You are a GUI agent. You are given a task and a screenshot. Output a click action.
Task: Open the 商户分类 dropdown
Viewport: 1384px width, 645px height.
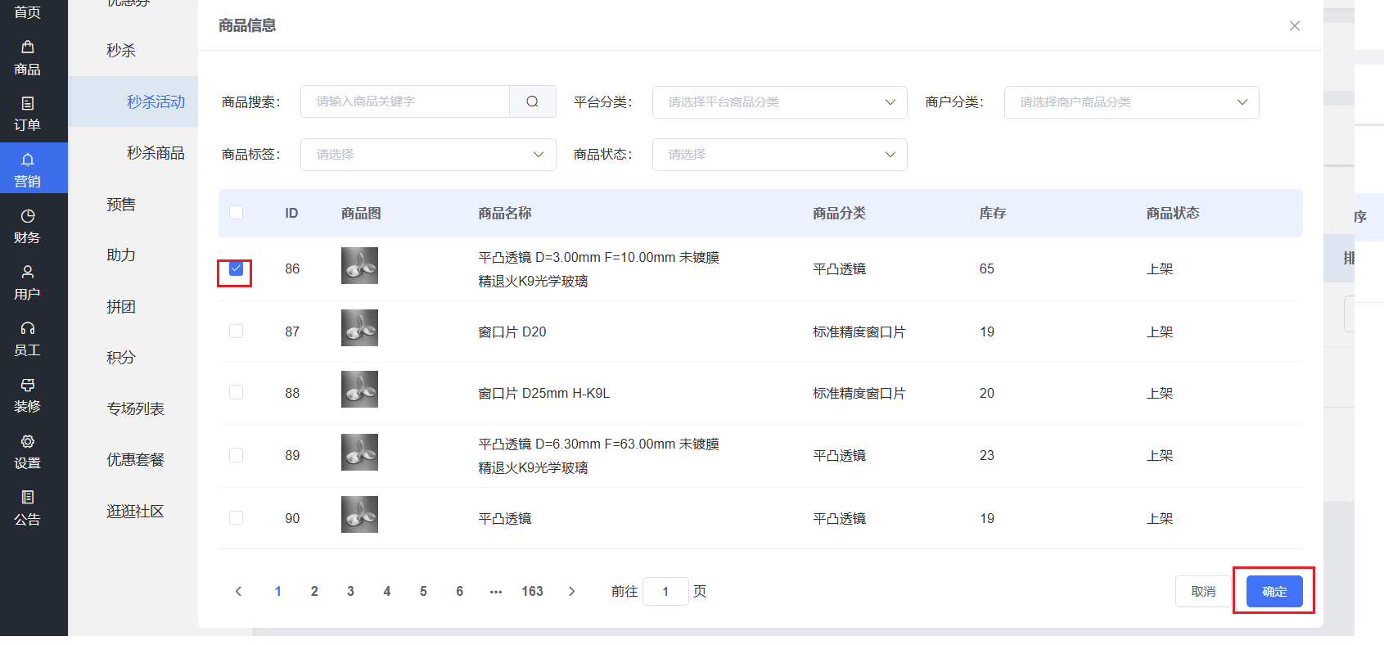coord(1131,102)
